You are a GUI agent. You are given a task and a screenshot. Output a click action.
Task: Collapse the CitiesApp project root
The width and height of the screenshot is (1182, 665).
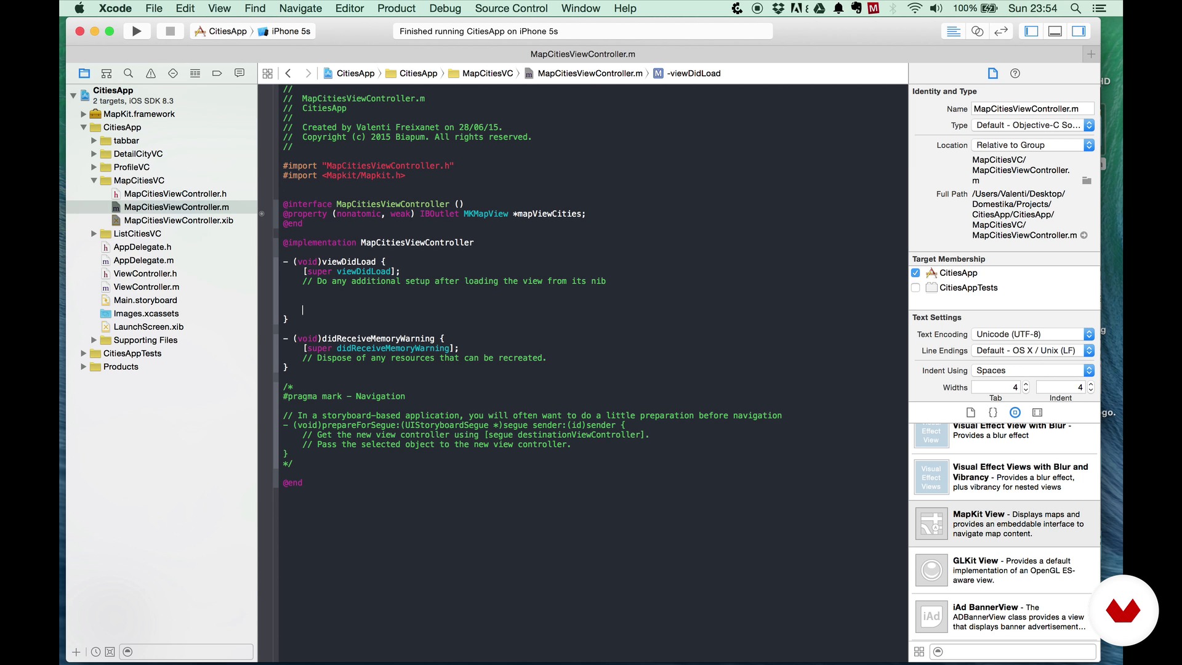coord(73,95)
